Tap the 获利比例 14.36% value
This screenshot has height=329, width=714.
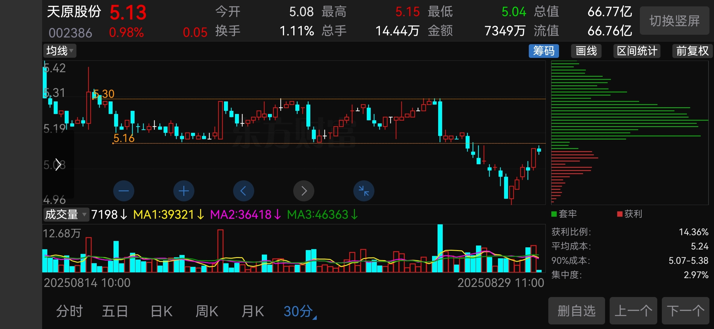[693, 232]
